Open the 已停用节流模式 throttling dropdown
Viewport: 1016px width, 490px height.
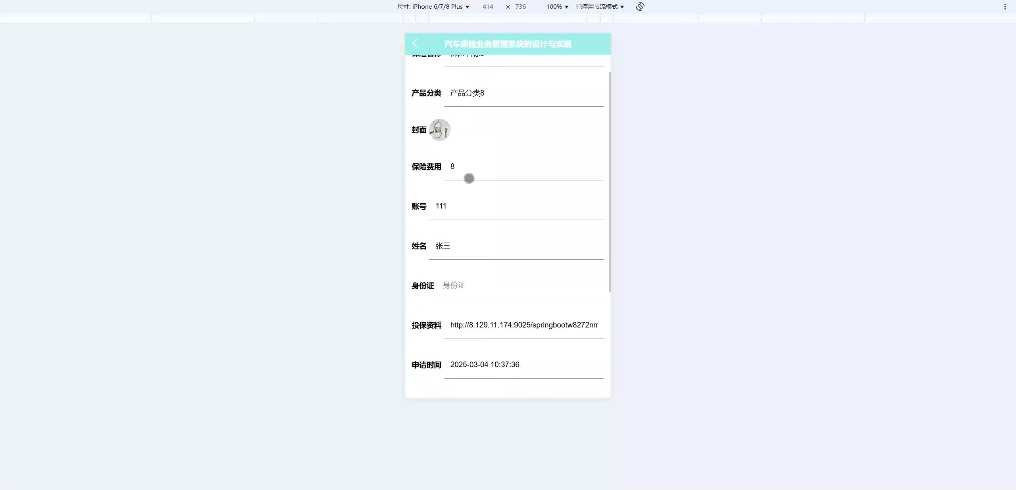coord(600,7)
